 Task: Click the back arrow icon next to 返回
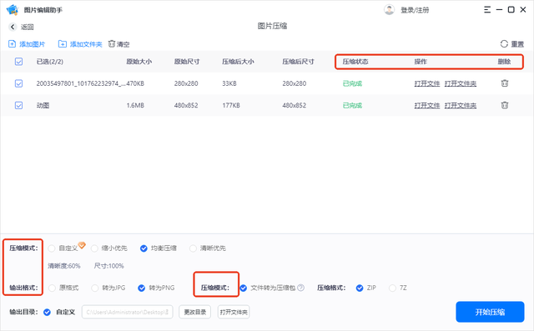pyautogui.click(x=13, y=27)
